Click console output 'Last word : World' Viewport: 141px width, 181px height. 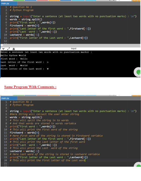[14, 65]
